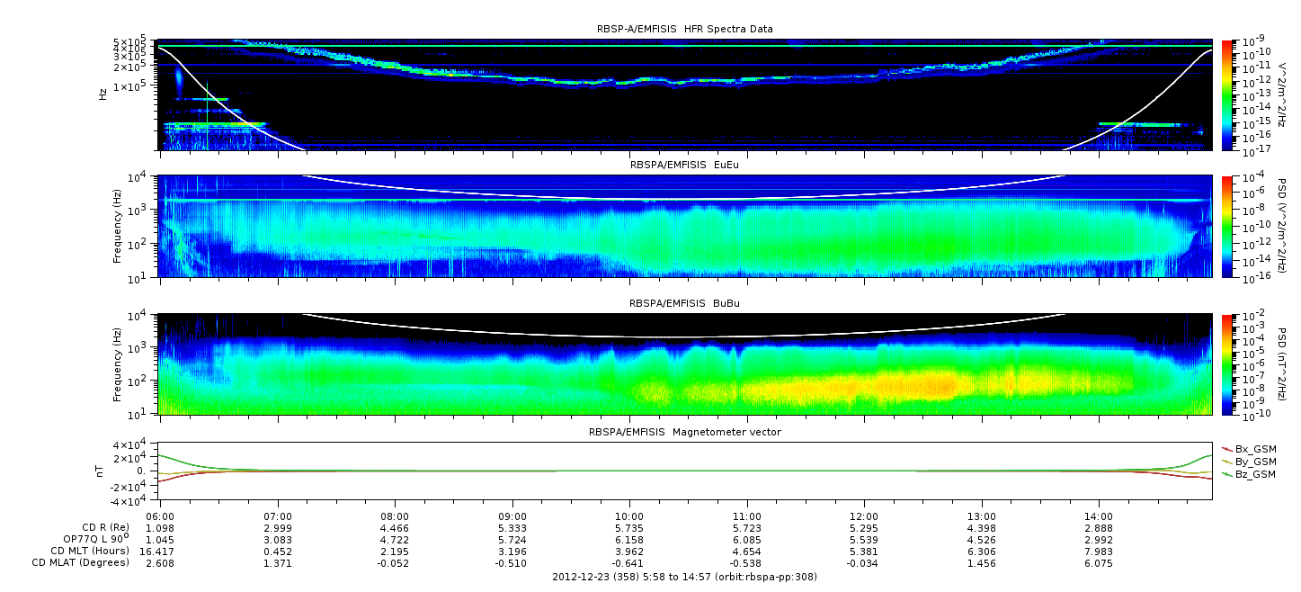Image resolution: width=1301 pixels, height=592 pixels.
Task: Click the 14:00 time axis label
Action: click(x=1099, y=516)
